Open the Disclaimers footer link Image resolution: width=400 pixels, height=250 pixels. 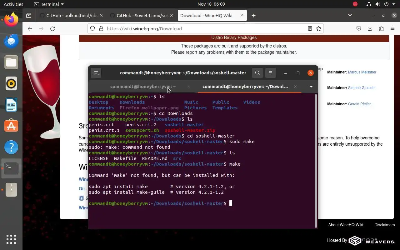[385, 225]
